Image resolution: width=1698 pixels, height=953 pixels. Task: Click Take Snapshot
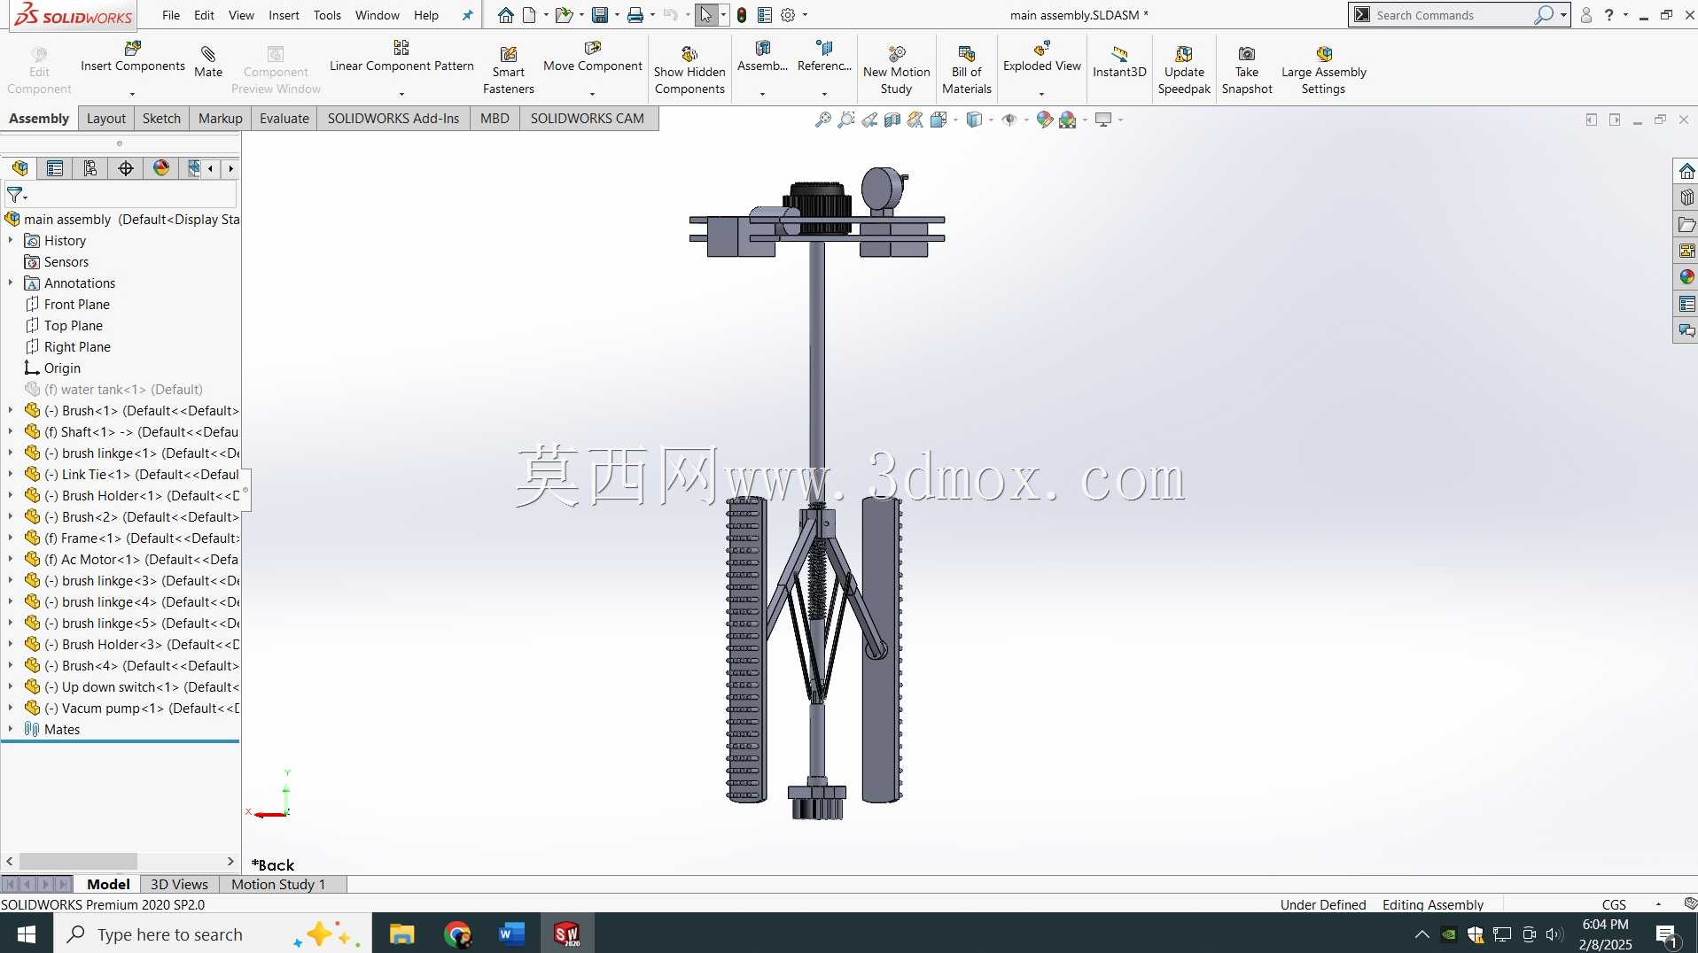[1247, 70]
